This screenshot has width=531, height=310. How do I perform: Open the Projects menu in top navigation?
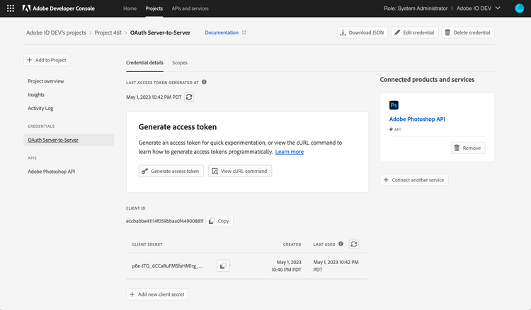coord(154,8)
